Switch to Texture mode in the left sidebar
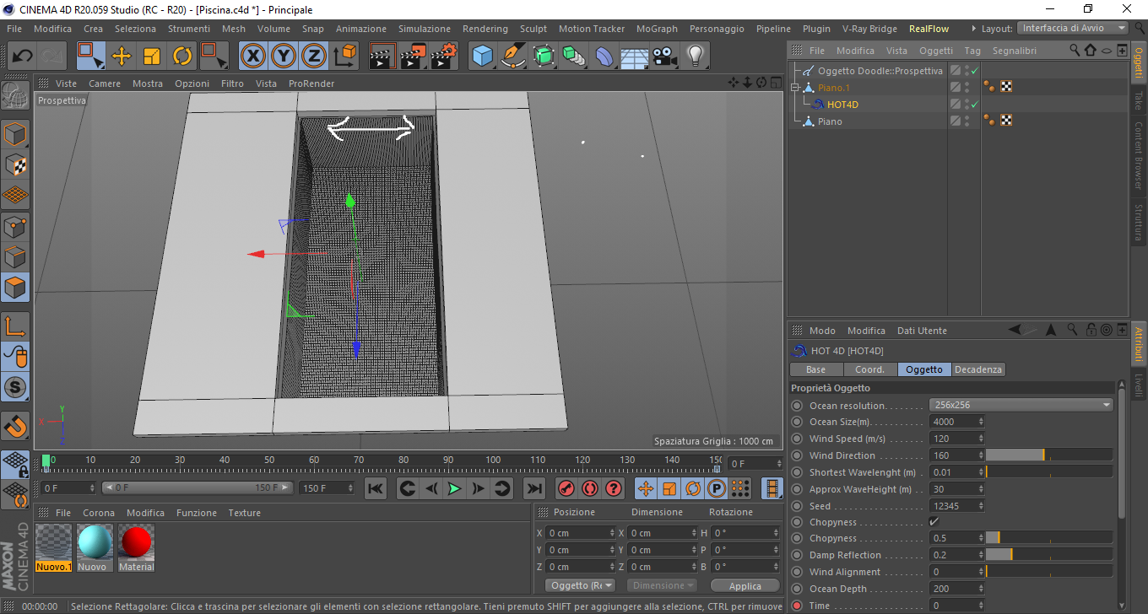Screen dimensions: 1148x614 pyautogui.click(x=15, y=164)
